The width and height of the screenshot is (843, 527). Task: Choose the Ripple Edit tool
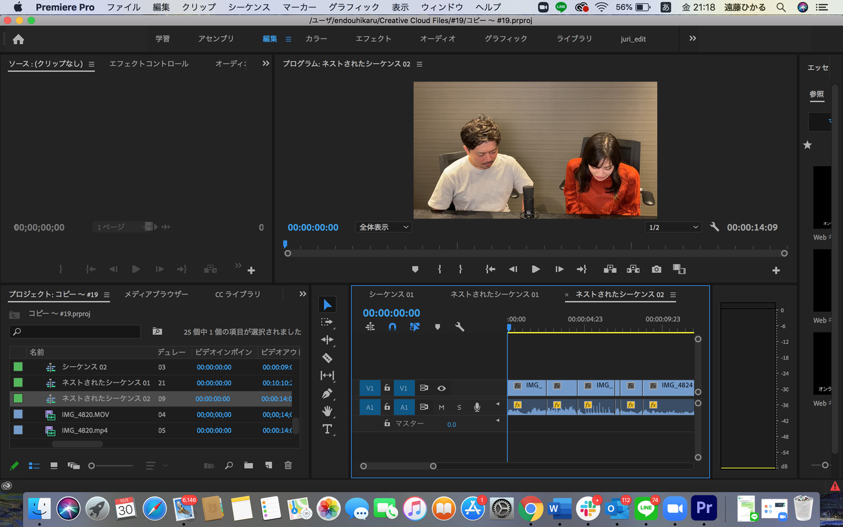pyautogui.click(x=327, y=340)
